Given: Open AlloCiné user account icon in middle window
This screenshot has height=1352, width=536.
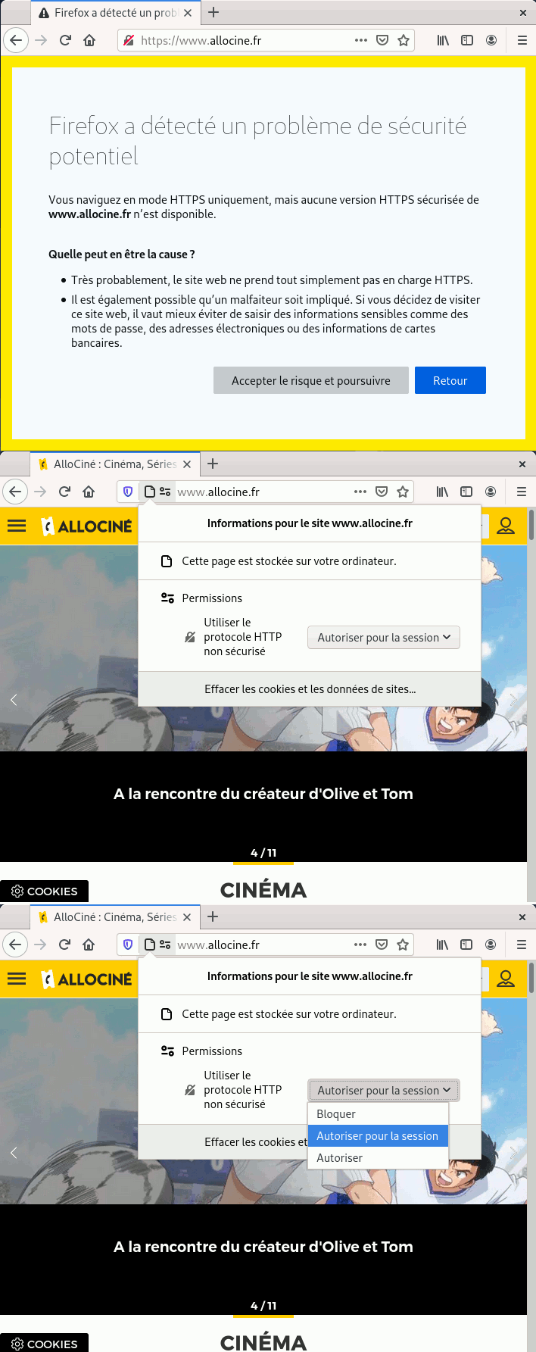Looking at the screenshot, I should [506, 526].
